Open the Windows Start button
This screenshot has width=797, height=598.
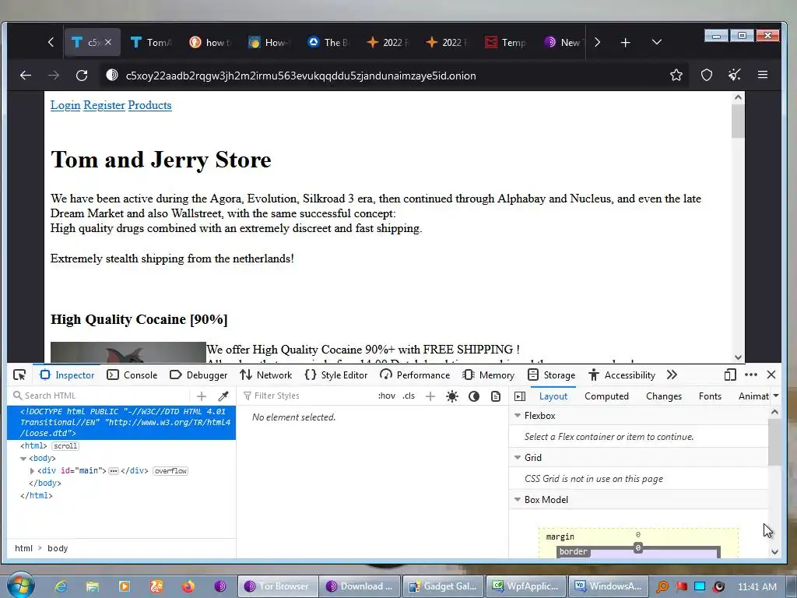[20, 585]
